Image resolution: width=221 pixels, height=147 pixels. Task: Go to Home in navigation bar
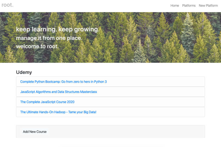(175, 6)
